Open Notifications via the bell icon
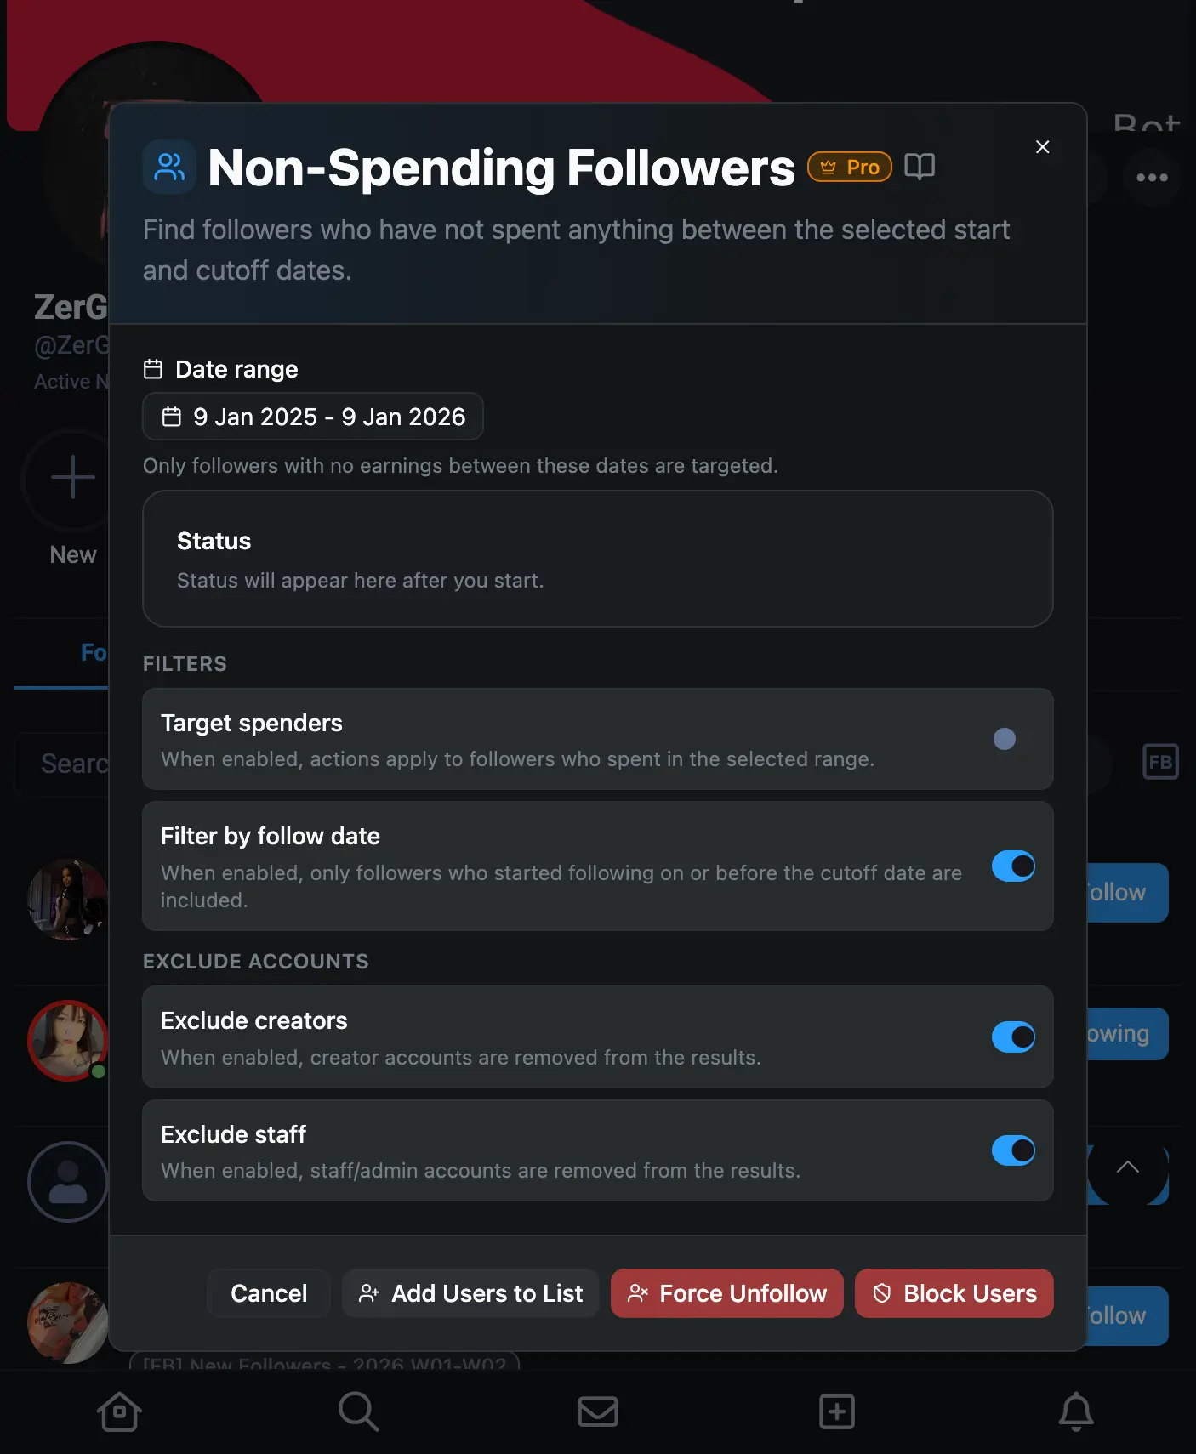The height and width of the screenshot is (1454, 1196). pos(1076,1411)
